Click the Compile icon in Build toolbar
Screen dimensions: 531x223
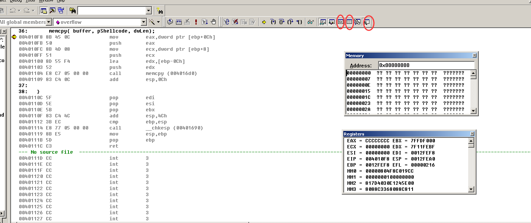pyautogui.click(x=170, y=22)
